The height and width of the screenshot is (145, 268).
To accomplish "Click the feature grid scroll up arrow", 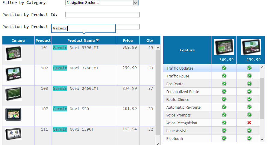I will pos(262,67).
